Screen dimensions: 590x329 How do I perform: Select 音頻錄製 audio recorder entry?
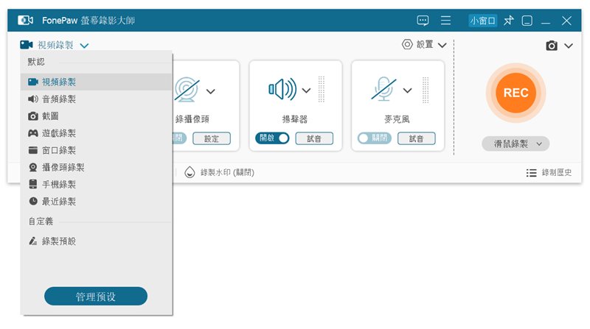pos(97,99)
